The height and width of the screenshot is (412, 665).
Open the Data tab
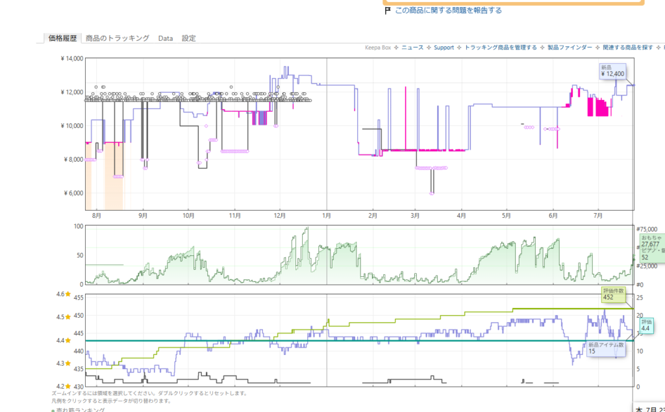coord(166,38)
